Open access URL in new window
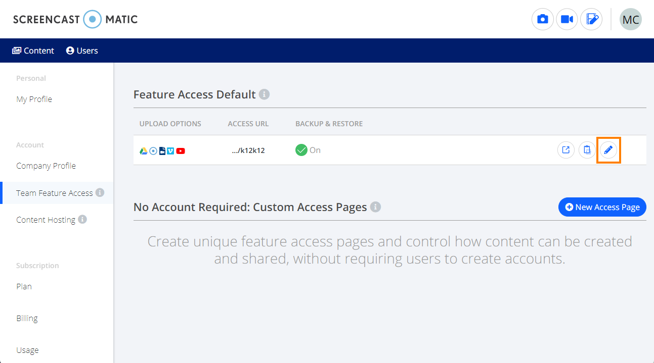Image resolution: width=654 pixels, height=363 pixels. point(566,150)
